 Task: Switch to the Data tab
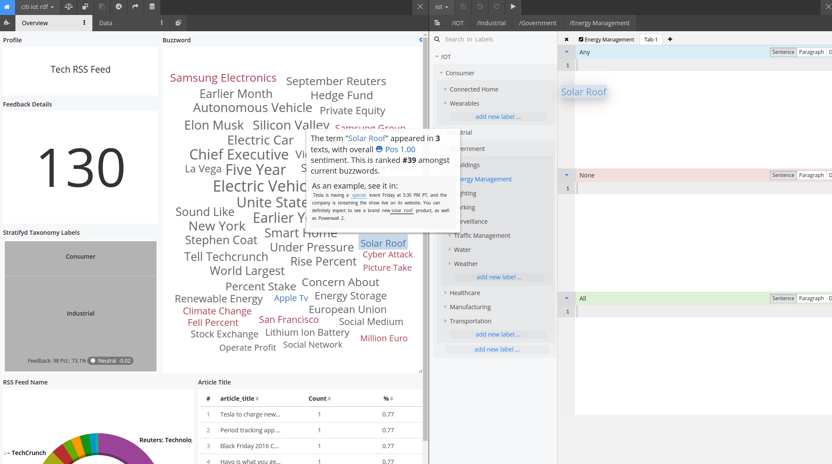tap(106, 23)
